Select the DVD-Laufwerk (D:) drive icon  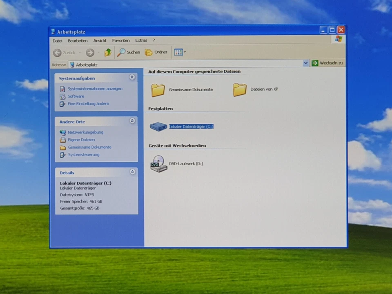[x=158, y=164]
